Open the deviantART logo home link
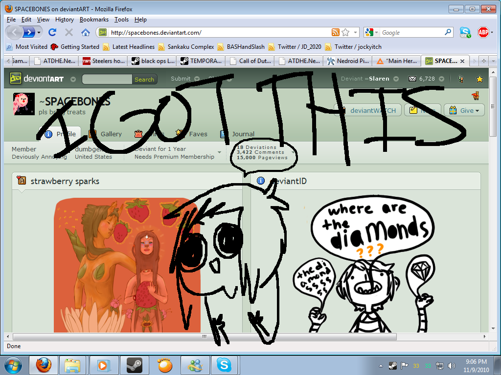This screenshot has width=501, height=375. pos(37,79)
